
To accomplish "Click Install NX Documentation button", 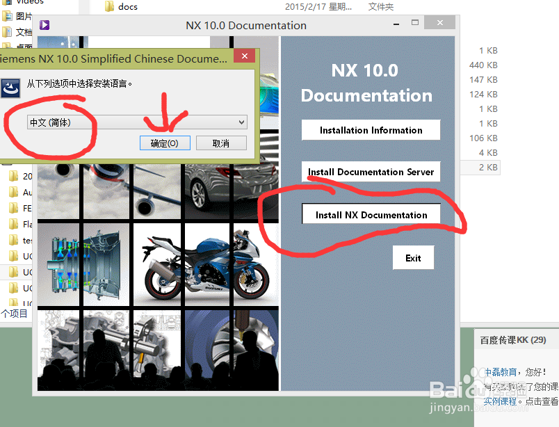I will pyautogui.click(x=371, y=214).
